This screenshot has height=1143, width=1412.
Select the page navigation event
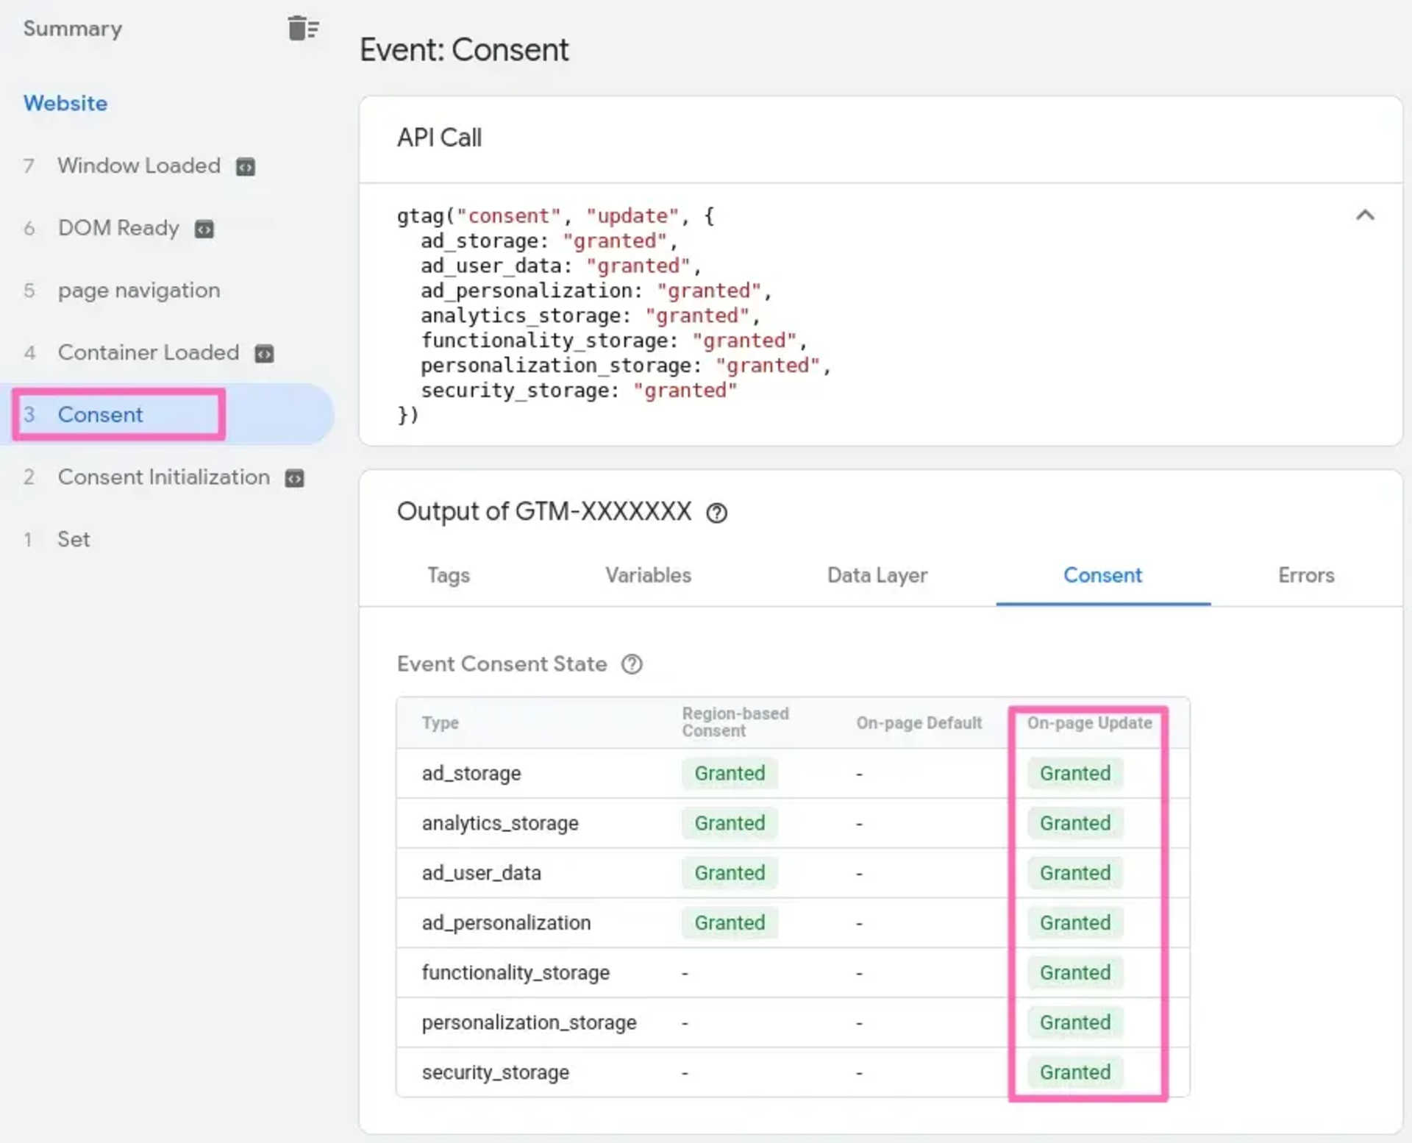pos(138,291)
